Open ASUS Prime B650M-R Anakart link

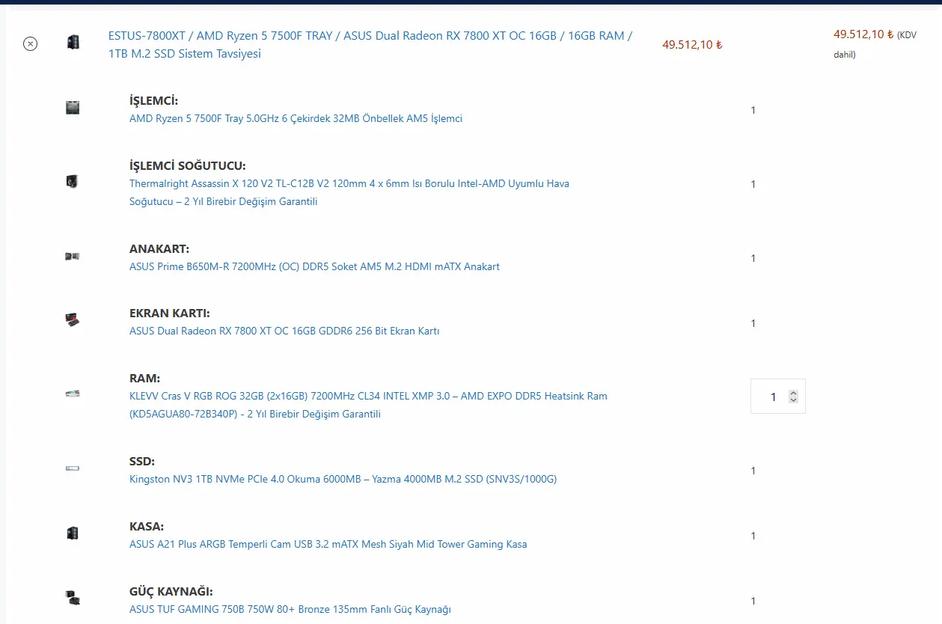(314, 266)
